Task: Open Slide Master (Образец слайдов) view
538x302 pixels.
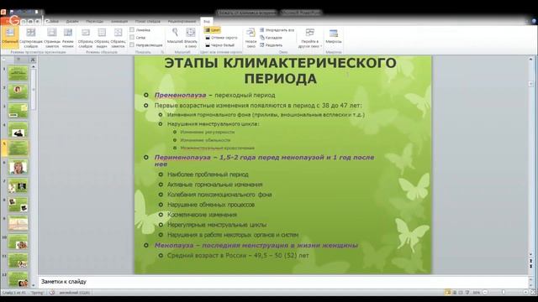Action: (86, 38)
